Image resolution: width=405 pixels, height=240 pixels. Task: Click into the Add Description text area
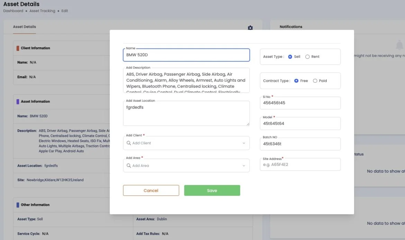click(x=186, y=83)
